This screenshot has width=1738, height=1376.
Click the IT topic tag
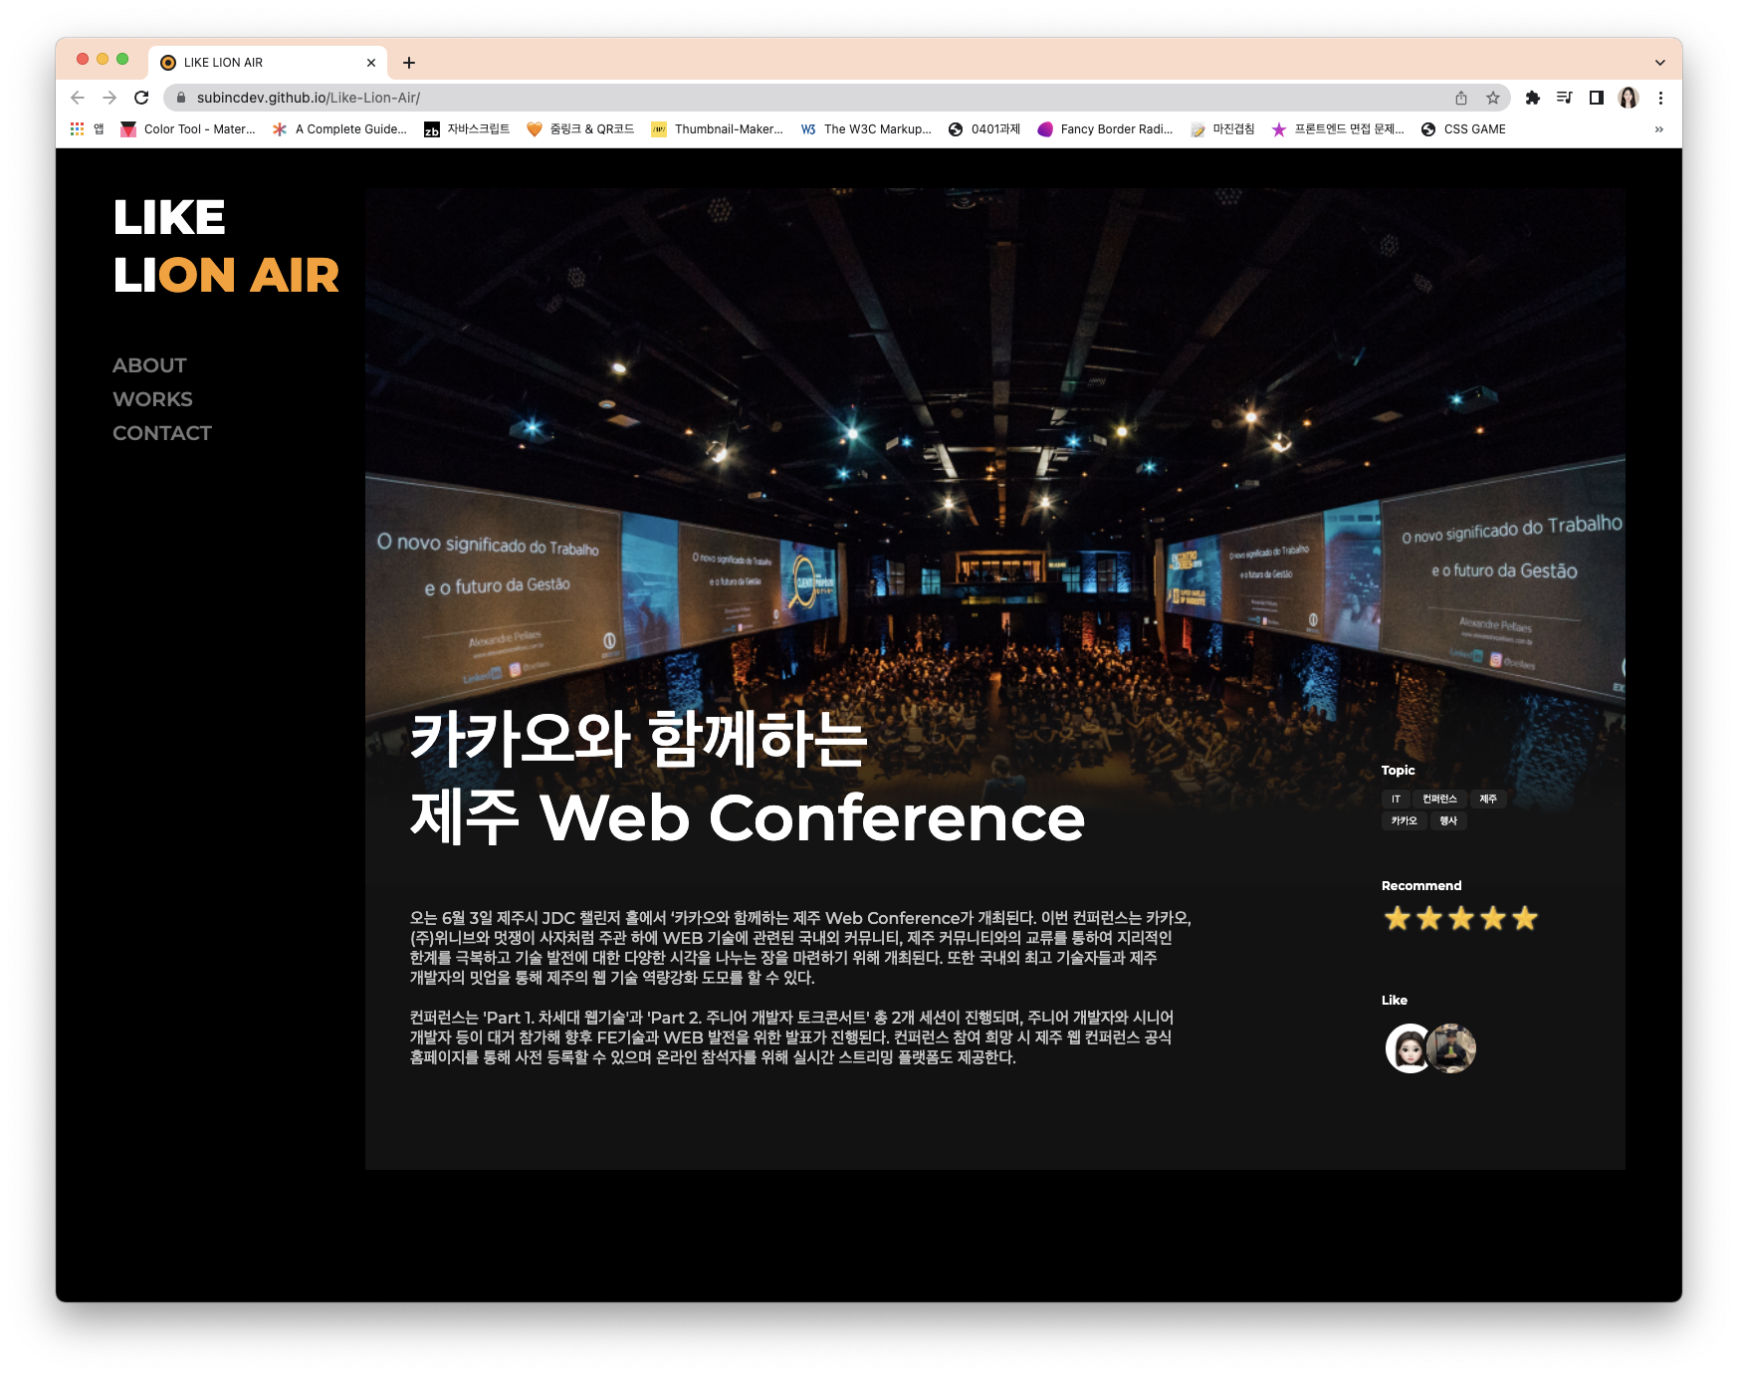pyautogui.click(x=1396, y=799)
